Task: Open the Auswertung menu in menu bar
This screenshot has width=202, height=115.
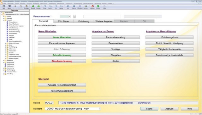Action: tap(69, 3)
